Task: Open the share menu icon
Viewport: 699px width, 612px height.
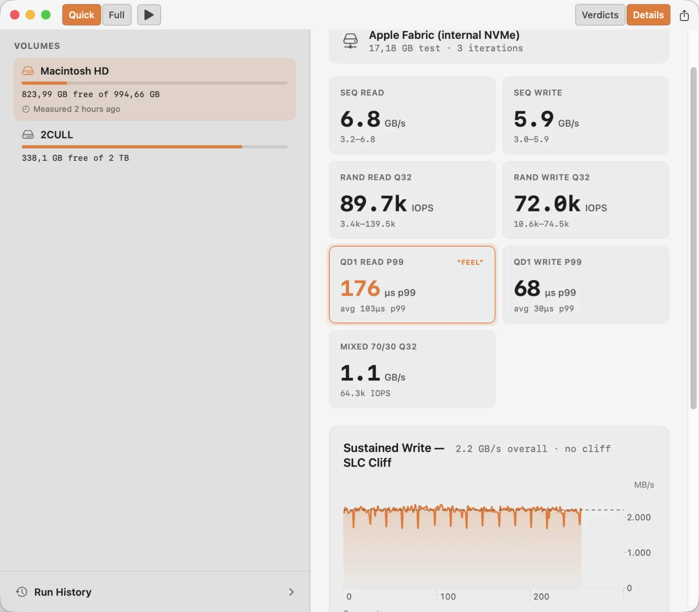Action: pyautogui.click(x=684, y=15)
